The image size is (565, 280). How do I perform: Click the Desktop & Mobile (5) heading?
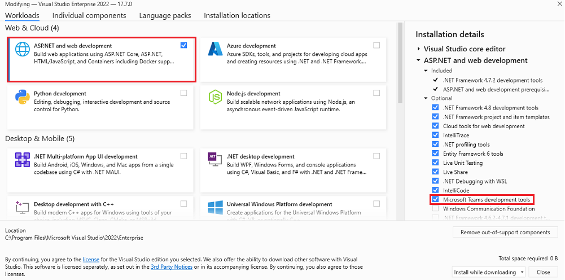(40, 139)
